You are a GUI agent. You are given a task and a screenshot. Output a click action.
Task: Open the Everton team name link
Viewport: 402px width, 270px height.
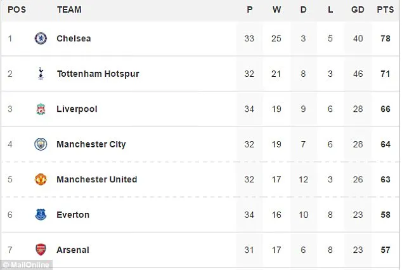click(73, 215)
